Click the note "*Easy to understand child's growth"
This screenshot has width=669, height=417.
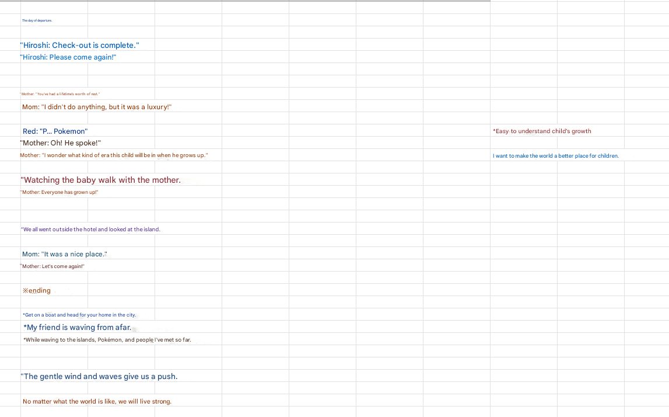click(x=542, y=131)
